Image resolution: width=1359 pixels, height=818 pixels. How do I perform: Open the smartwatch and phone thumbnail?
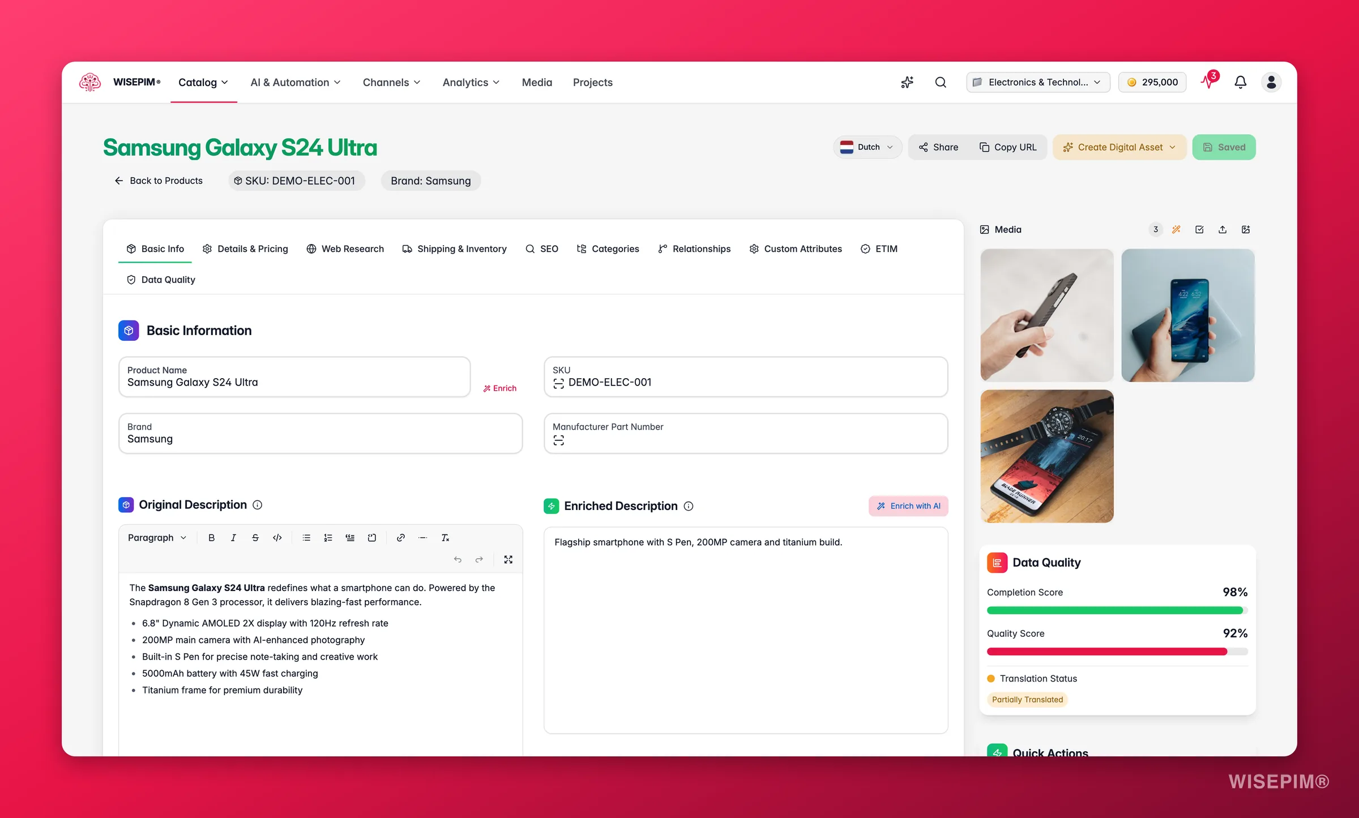[1047, 456]
